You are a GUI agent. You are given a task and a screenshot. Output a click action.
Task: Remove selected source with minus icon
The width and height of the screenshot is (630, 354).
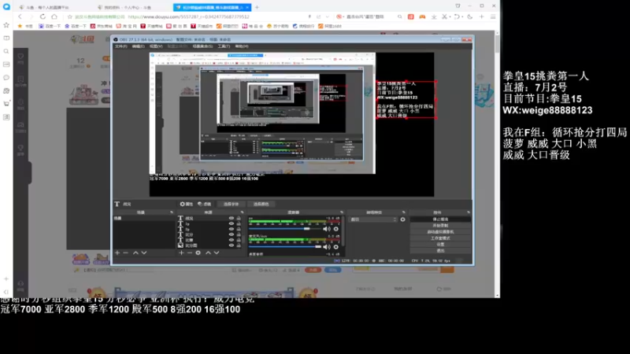tap(189, 253)
